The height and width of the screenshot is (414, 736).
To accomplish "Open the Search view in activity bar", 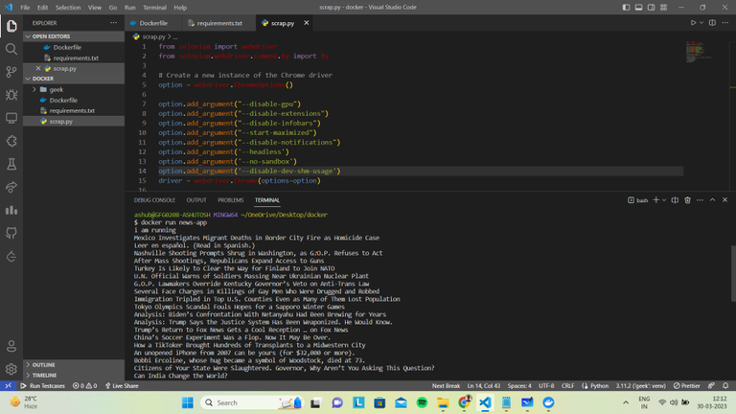I will click(11, 49).
